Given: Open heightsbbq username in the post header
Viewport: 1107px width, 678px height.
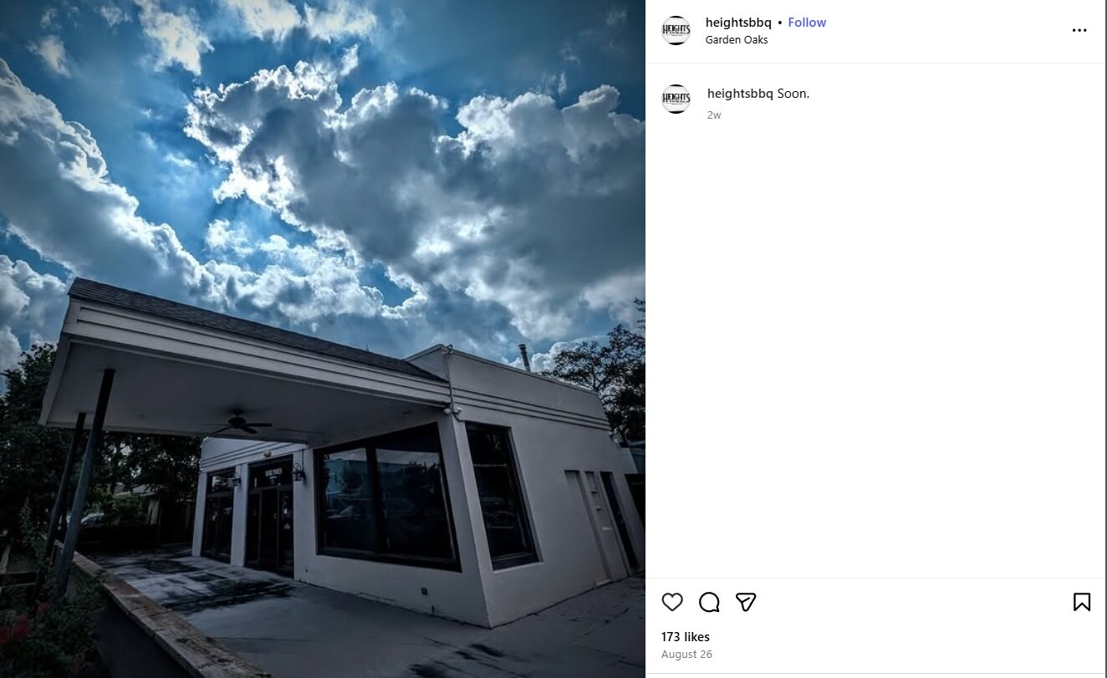Looking at the screenshot, I should tap(738, 23).
